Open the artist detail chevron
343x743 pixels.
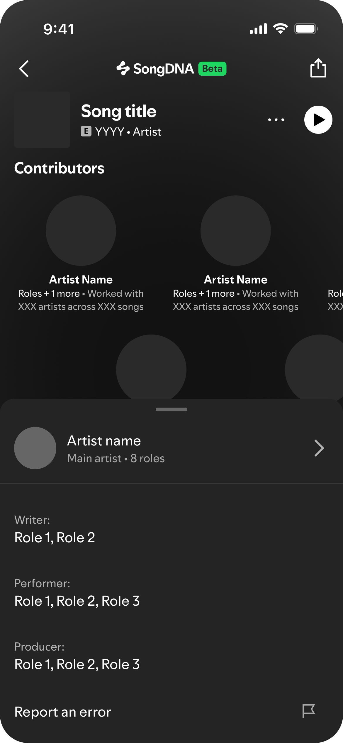pyautogui.click(x=319, y=448)
